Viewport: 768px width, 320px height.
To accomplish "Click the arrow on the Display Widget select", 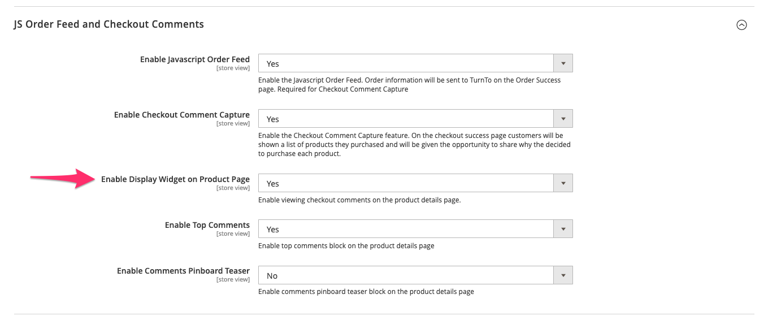I will (563, 183).
